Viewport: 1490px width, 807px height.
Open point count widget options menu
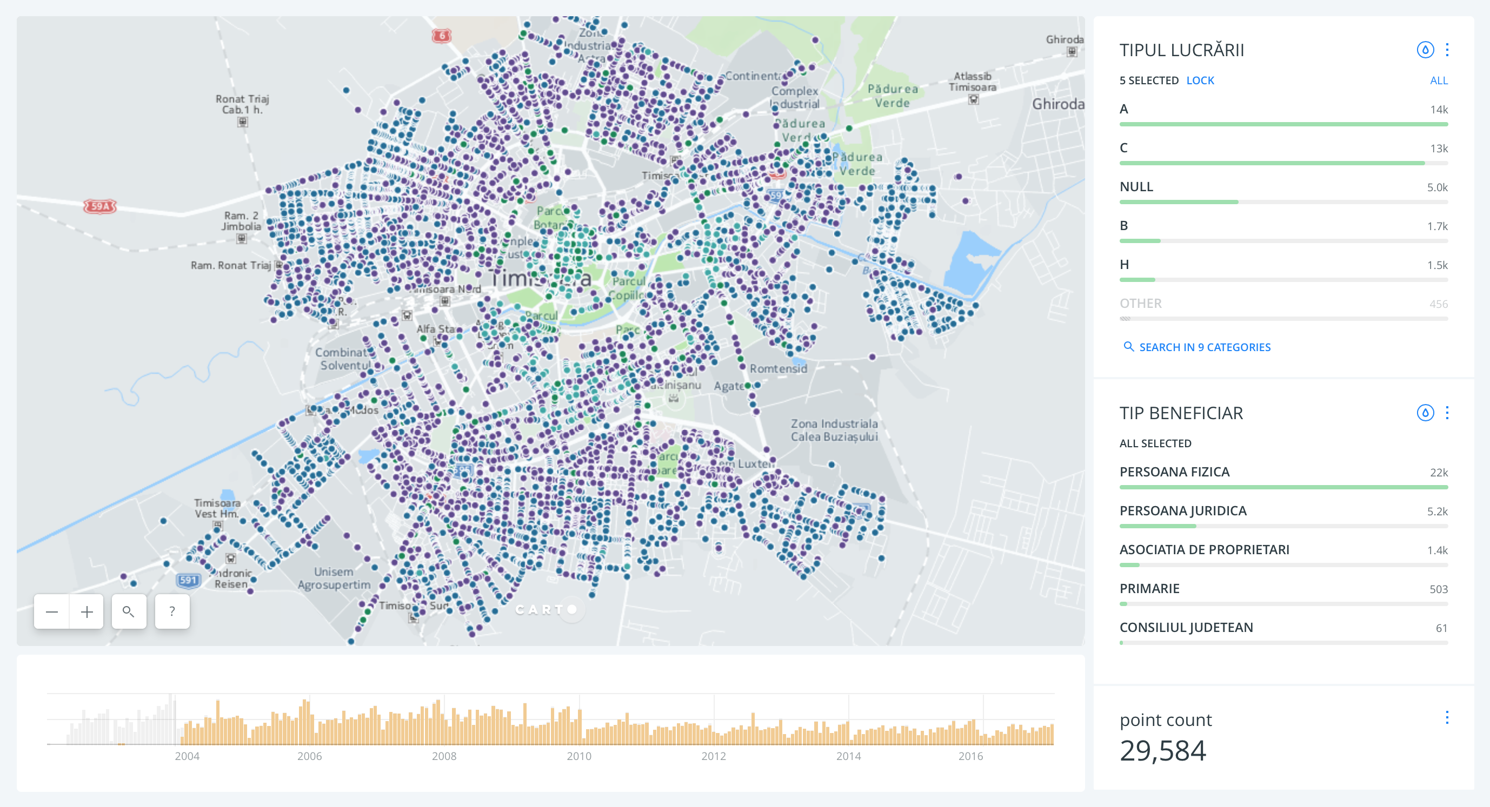pyautogui.click(x=1447, y=717)
